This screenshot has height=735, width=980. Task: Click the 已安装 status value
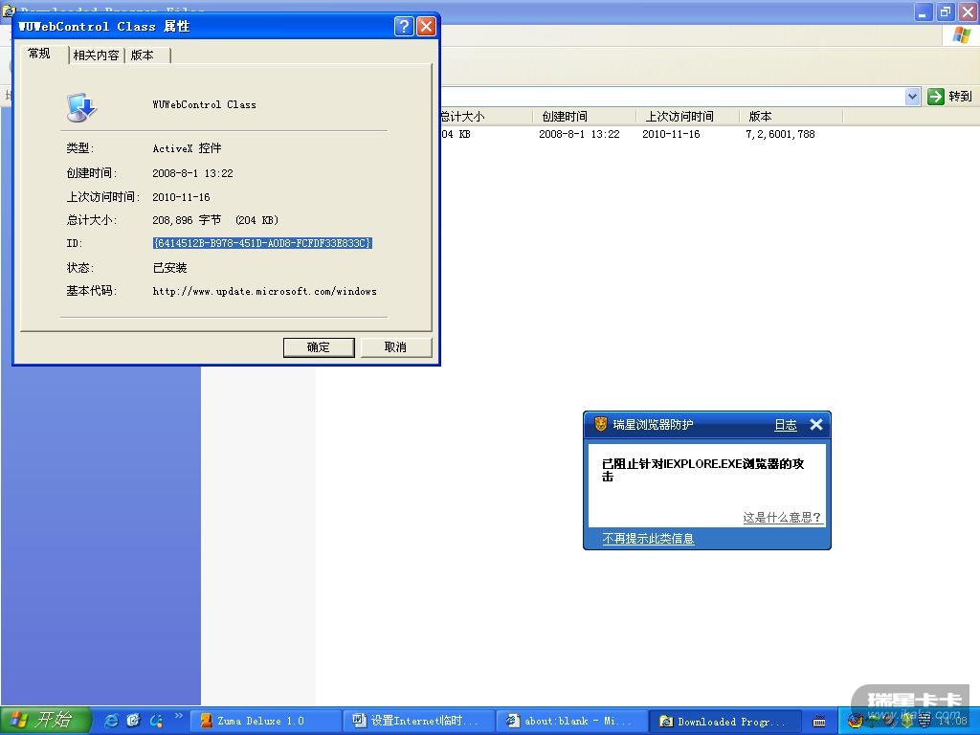tap(170, 268)
